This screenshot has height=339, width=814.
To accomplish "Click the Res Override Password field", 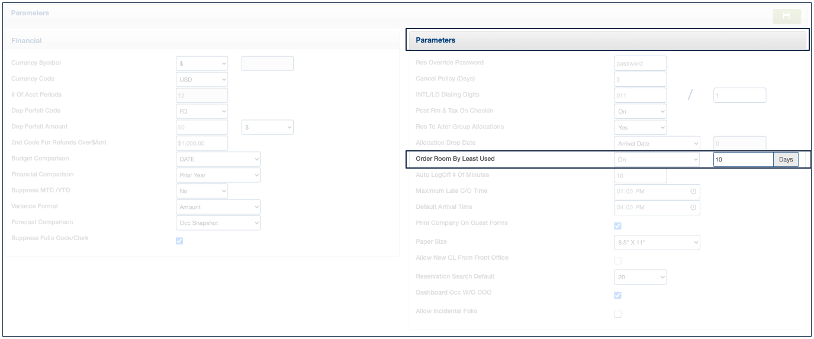I will [x=640, y=63].
